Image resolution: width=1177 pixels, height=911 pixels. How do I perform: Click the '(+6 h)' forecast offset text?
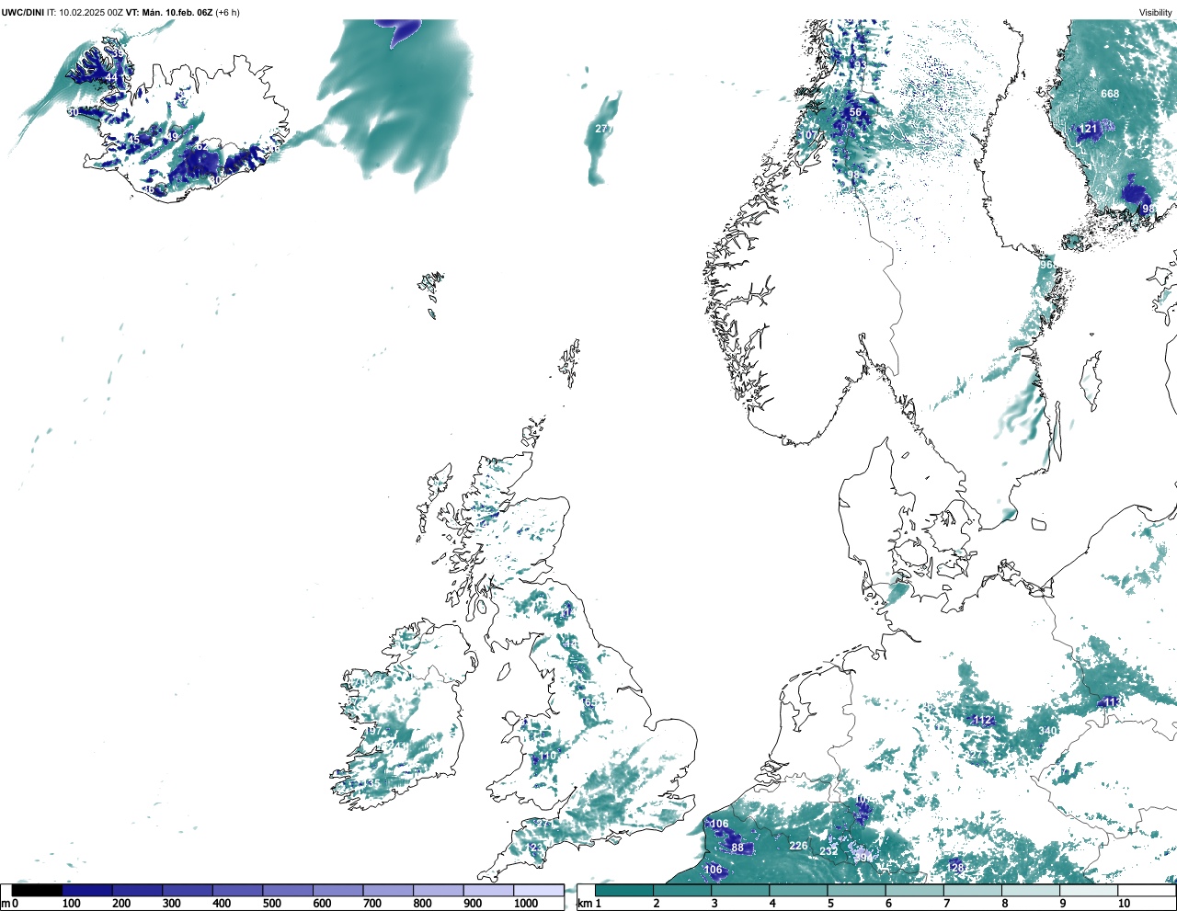click(x=227, y=12)
